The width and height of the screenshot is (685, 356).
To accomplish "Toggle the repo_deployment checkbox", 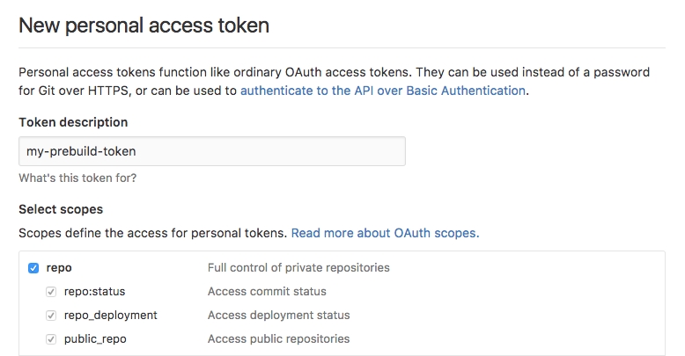I will (51, 316).
